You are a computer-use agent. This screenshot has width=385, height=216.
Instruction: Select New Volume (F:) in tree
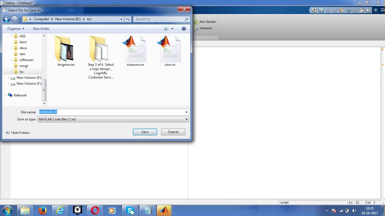click(29, 84)
